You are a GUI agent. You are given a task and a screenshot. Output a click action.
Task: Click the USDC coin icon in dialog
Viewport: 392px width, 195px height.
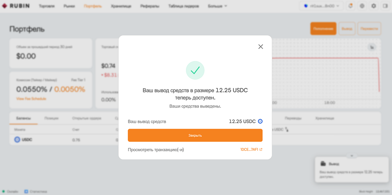pyautogui.click(x=260, y=121)
